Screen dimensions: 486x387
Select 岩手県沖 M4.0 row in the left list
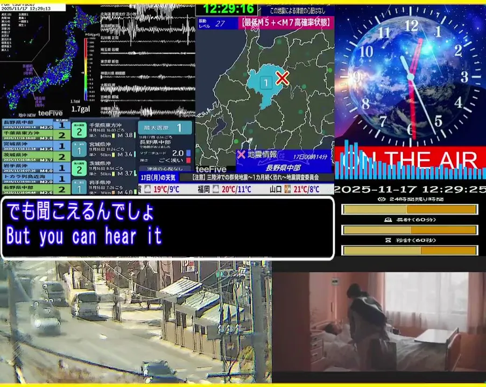click(36, 168)
